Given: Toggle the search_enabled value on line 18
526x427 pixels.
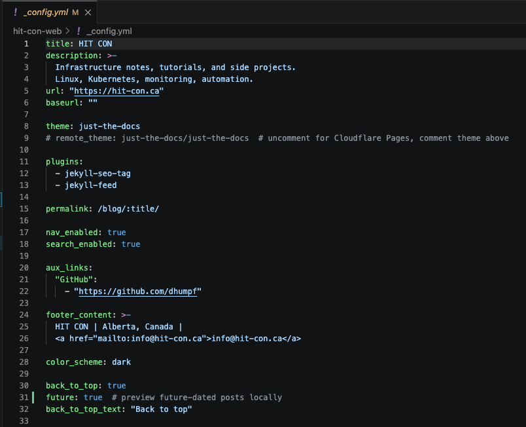Looking at the screenshot, I should pos(130,244).
